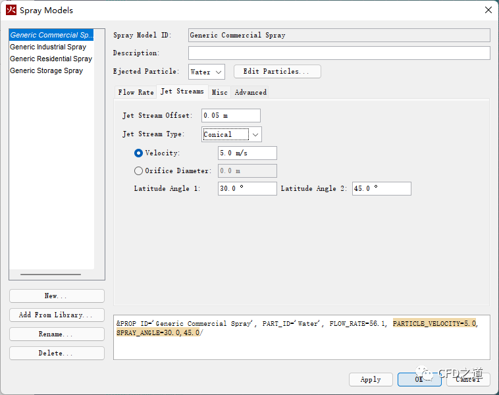Click the horizontal scrollbar under spray list
Image resolution: width=499 pixels, height=395 pixels.
51,275
